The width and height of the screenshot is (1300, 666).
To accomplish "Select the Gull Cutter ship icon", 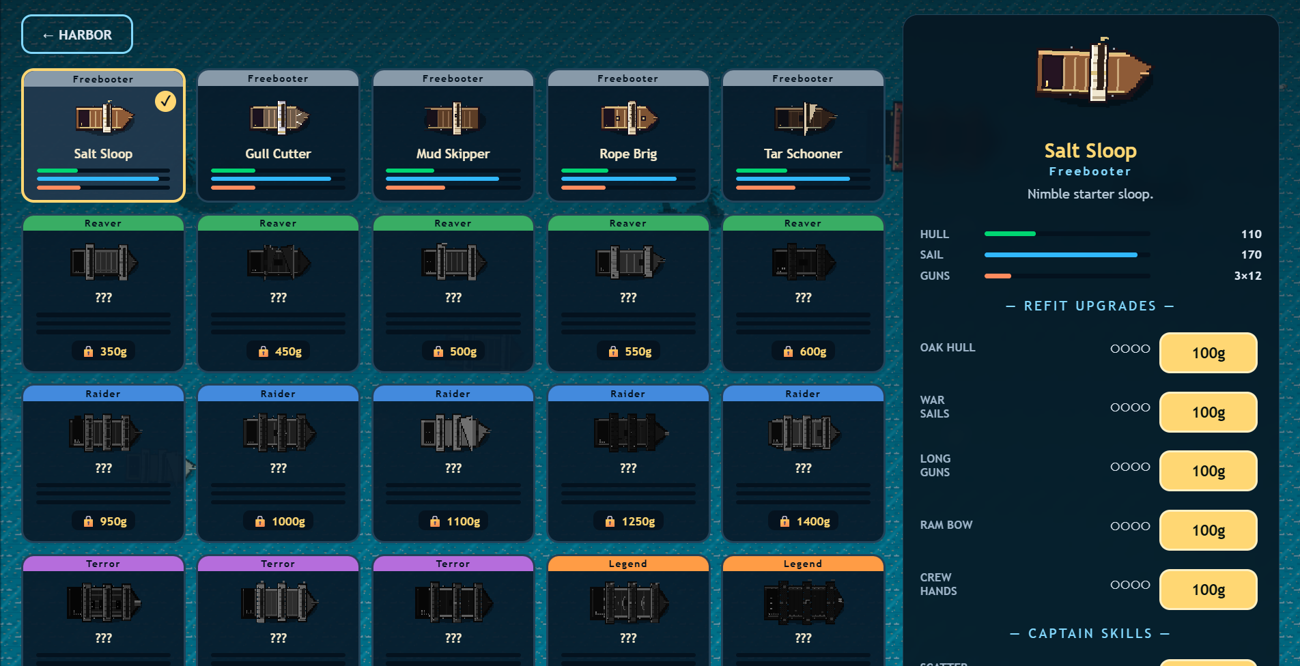I will point(279,117).
